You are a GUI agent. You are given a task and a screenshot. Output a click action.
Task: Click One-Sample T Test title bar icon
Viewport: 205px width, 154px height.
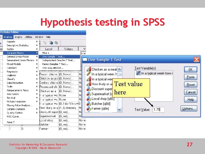(85, 59)
